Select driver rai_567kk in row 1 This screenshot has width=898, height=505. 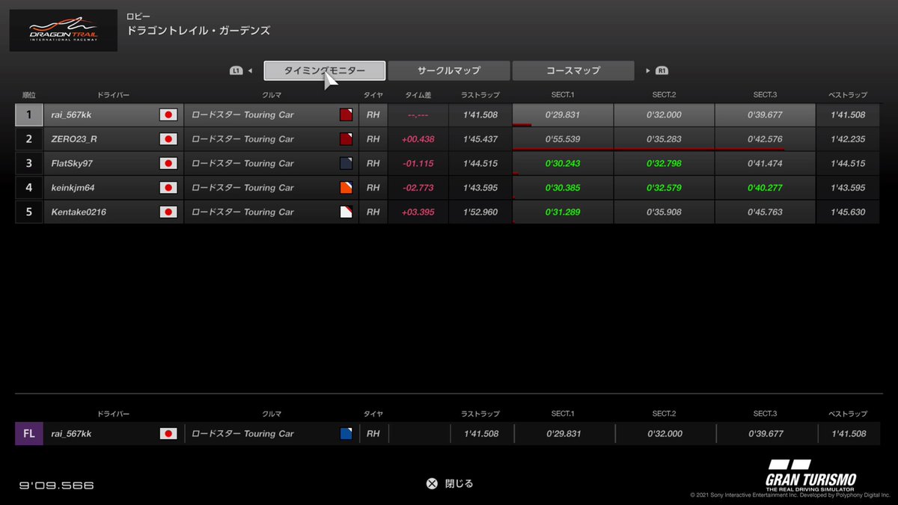click(71, 114)
